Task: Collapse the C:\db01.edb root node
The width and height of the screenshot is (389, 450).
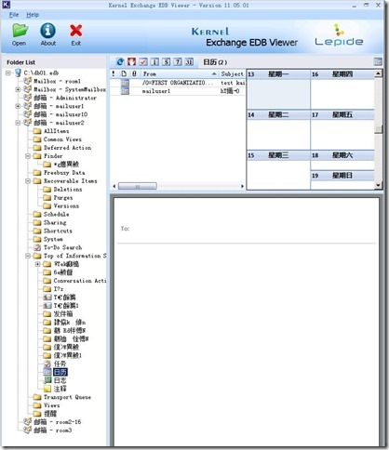Action: click(8, 73)
